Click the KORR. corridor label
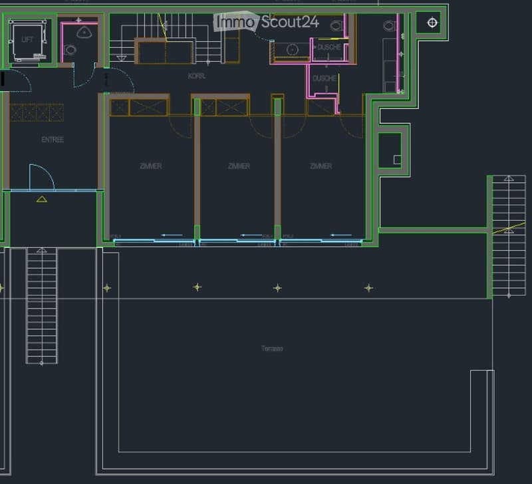532x484 pixels. pyautogui.click(x=197, y=76)
